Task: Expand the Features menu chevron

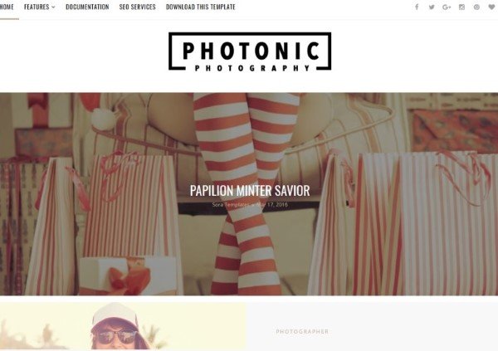Action: tap(53, 7)
